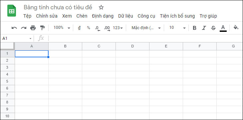Open the Google Sheets home icon
The image size is (243, 120).
coord(12,11)
